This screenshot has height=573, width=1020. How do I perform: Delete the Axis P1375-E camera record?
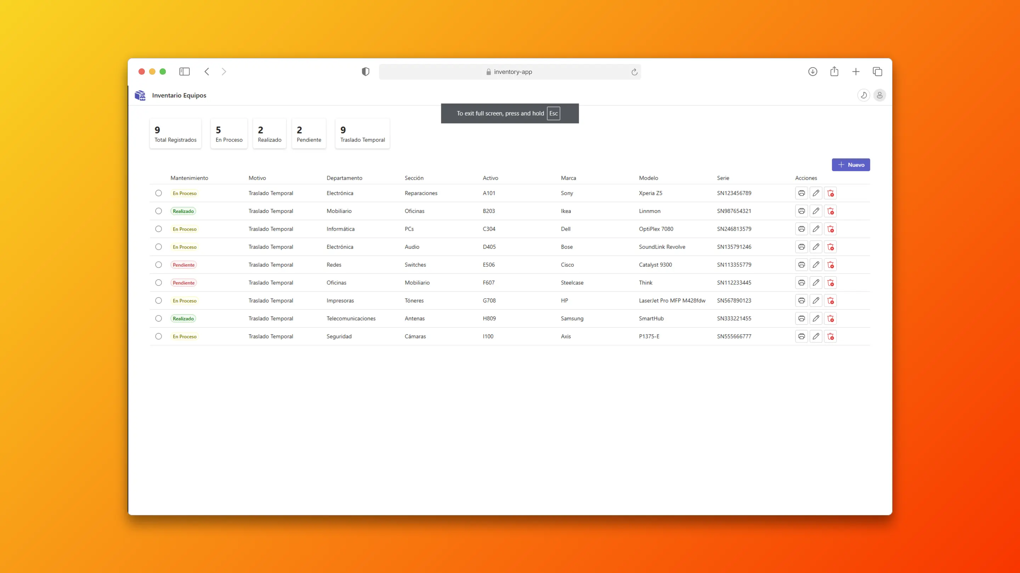tap(831, 336)
